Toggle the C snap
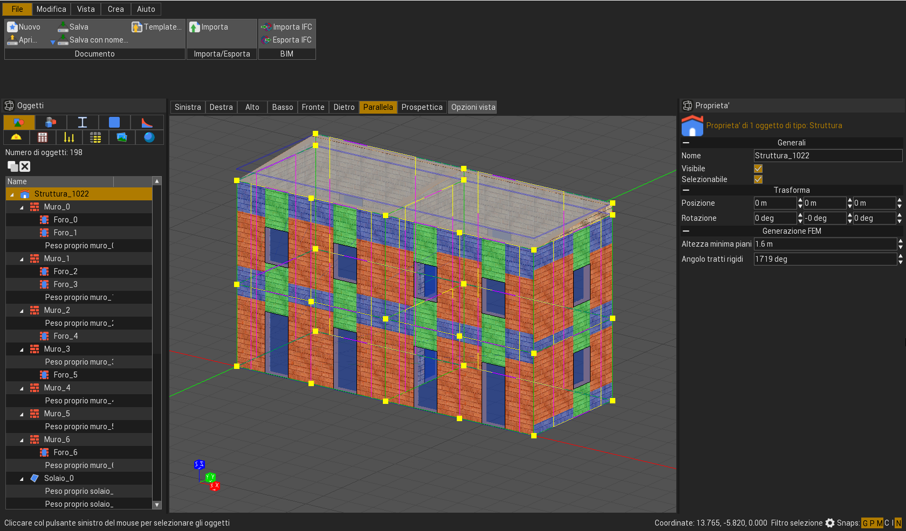The height and width of the screenshot is (531, 906). click(x=887, y=523)
